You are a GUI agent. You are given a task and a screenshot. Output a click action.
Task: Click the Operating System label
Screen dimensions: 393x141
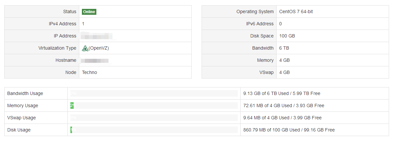tap(255, 12)
